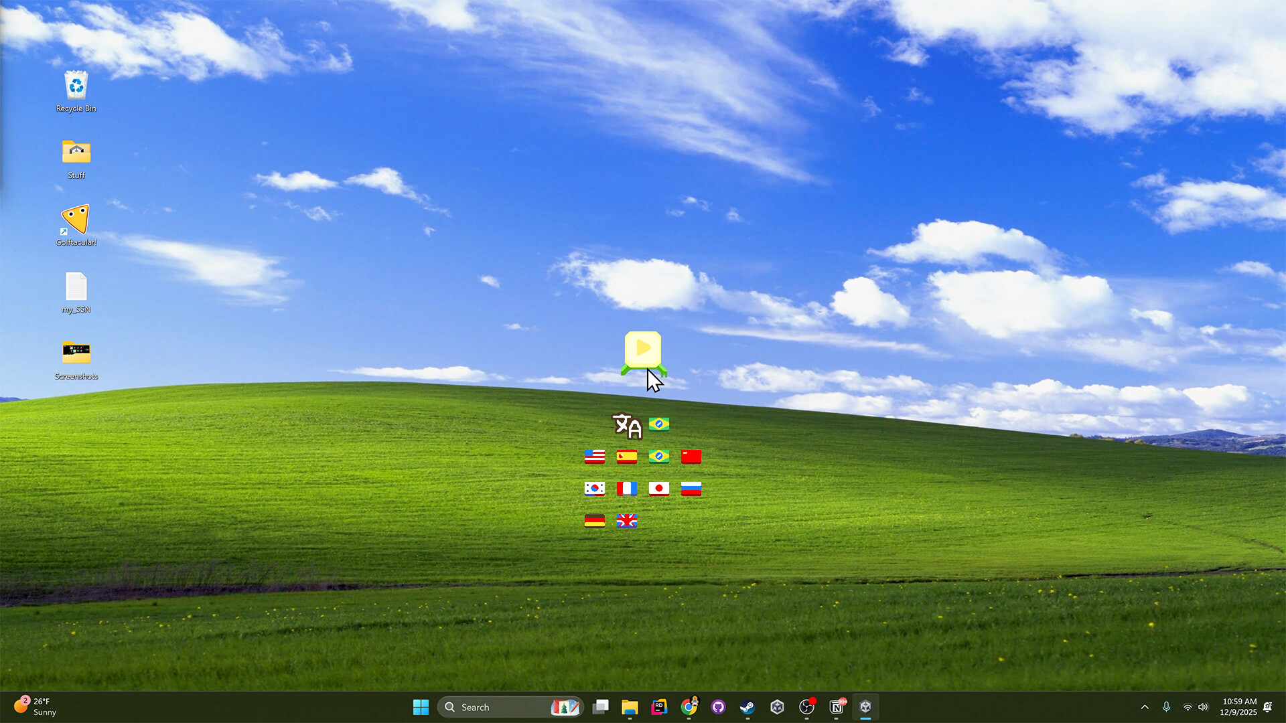The width and height of the screenshot is (1286, 723).
Task: Select the German flag icon
Action: (594, 520)
